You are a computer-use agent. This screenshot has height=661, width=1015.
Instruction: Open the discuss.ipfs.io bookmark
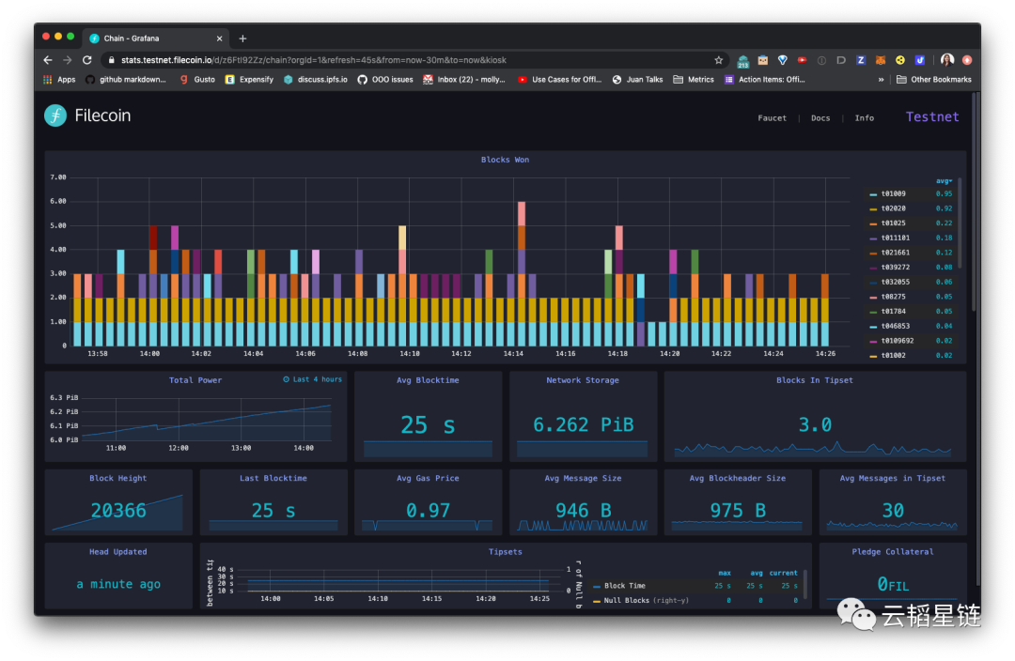[315, 80]
